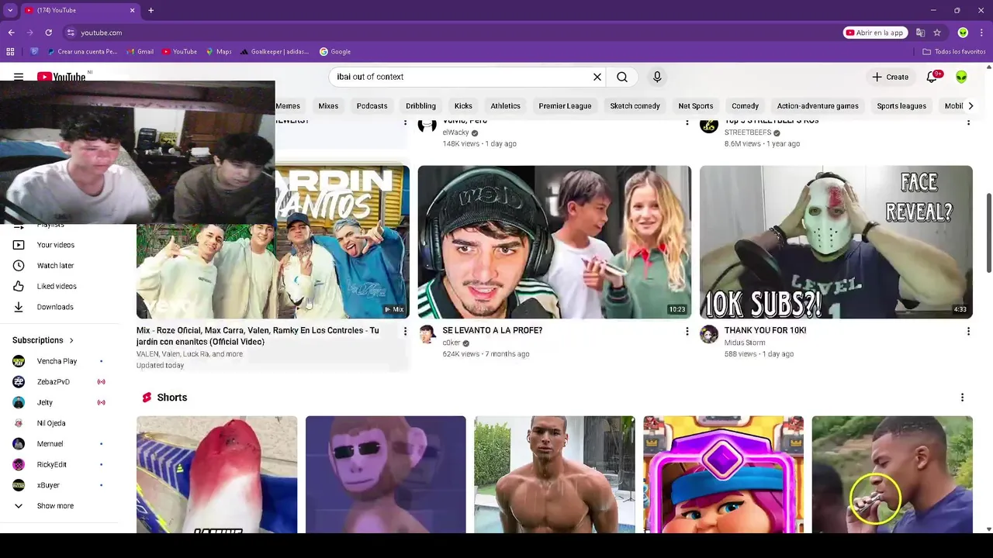This screenshot has height=558, width=993.
Task: Clear the search box text
Action: [597, 77]
